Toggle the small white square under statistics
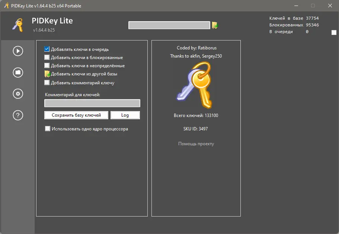This screenshot has height=234, width=339. pos(334,32)
